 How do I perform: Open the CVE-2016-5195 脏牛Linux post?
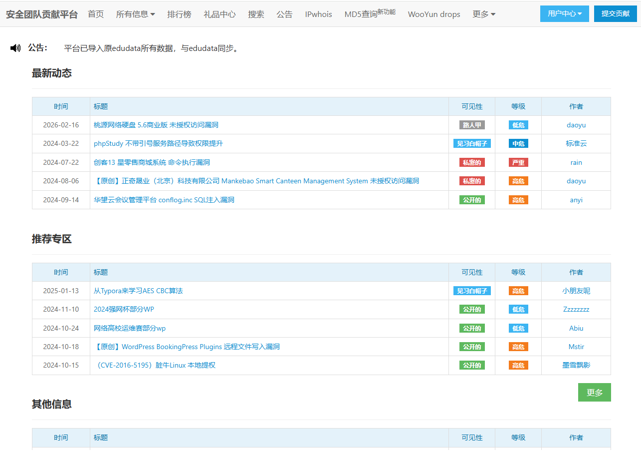point(155,365)
